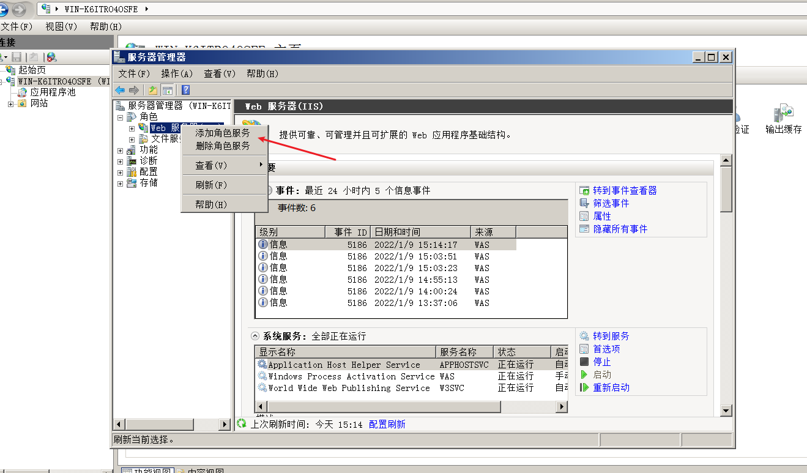Click gear icon of World Wide Web Publishing Service
This screenshot has width=807, height=473.
click(x=262, y=388)
